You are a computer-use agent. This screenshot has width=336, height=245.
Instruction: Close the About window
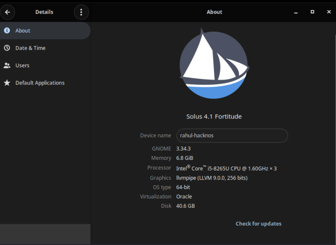point(329,12)
